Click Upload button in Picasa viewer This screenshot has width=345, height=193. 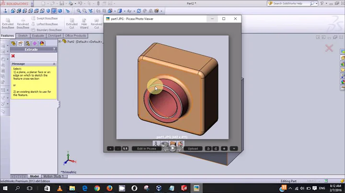click(193, 149)
